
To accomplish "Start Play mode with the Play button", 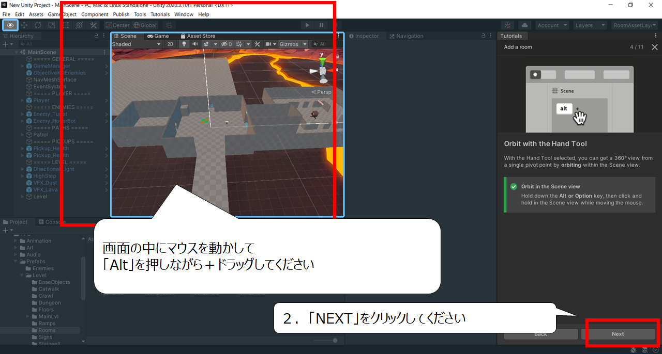I will [307, 25].
